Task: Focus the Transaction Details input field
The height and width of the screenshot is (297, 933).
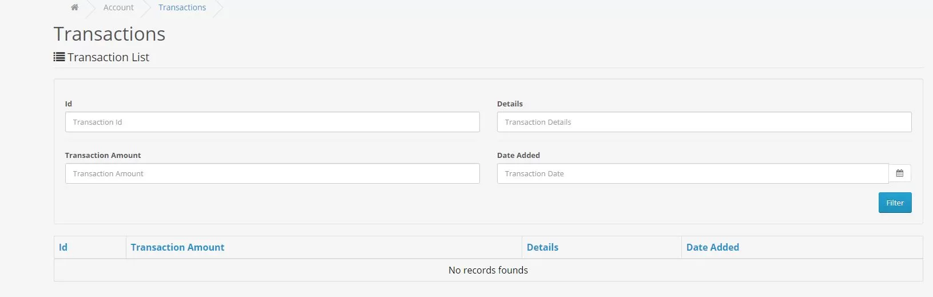Action: (704, 122)
